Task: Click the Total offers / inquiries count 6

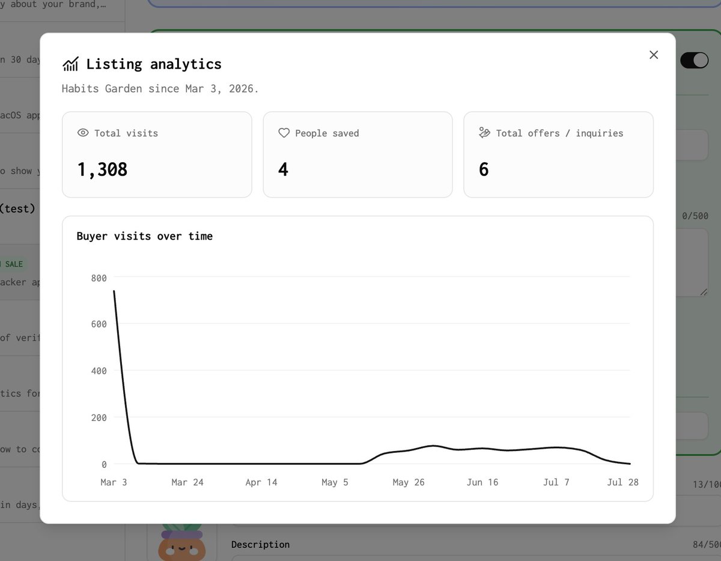Action: click(x=484, y=169)
